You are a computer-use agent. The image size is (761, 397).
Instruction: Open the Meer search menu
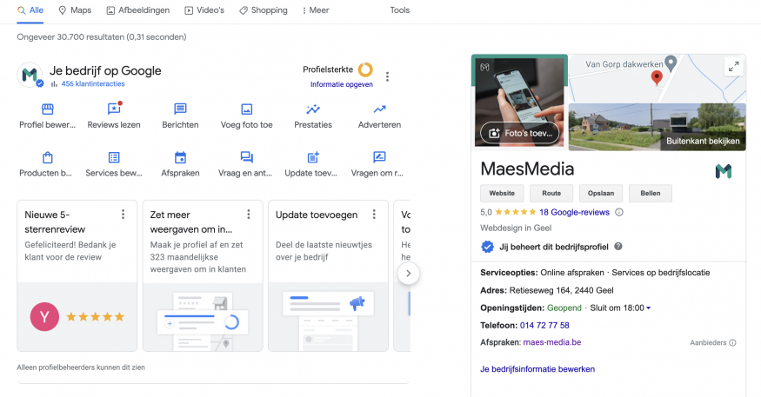tap(316, 10)
